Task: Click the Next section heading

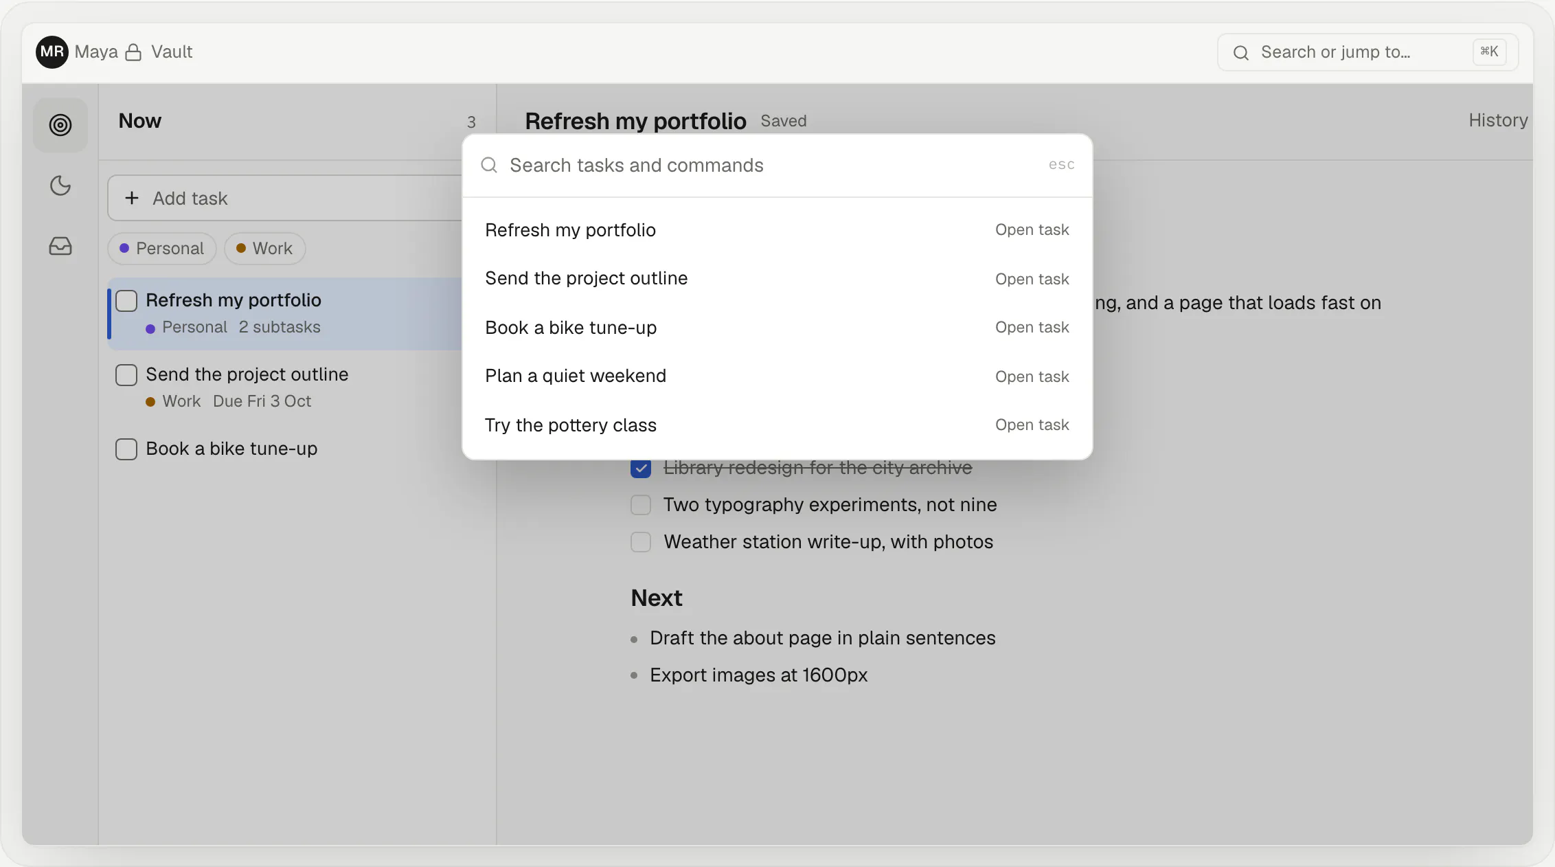Action: pos(657,598)
